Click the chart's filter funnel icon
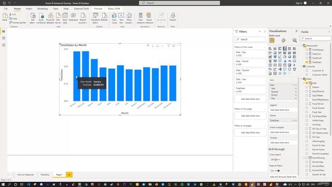The height and width of the screenshot is (187, 332). pos(169,46)
